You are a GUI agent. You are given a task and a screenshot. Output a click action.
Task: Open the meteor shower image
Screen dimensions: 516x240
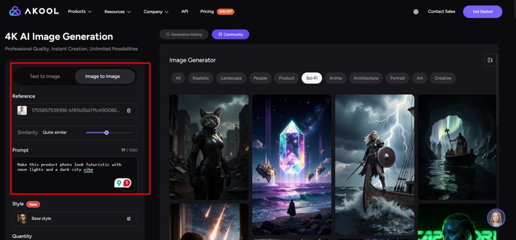click(x=209, y=221)
